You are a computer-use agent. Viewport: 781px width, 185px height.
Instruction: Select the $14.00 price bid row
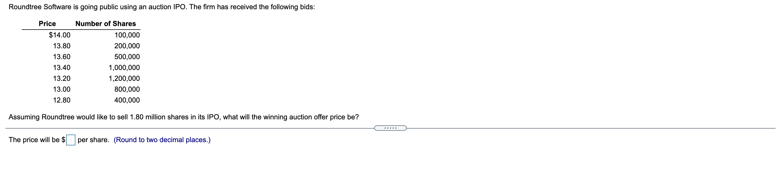coord(59,35)
